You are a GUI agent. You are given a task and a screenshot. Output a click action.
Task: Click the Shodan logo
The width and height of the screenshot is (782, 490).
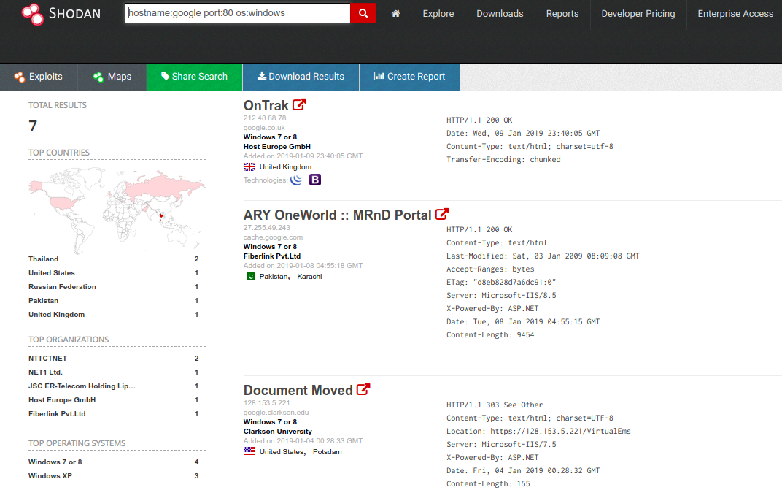click(x=61, y=13)
